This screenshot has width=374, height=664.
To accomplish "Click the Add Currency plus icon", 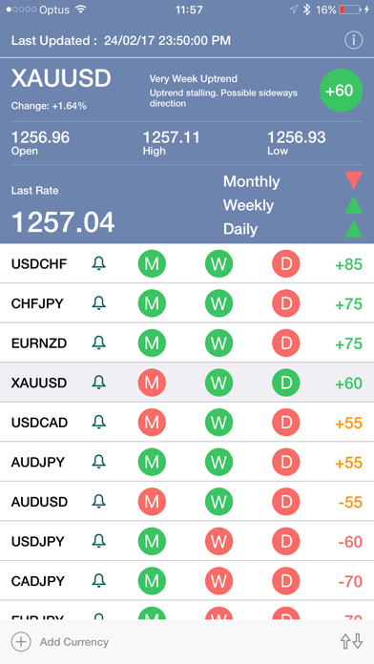I will (21, 641).
